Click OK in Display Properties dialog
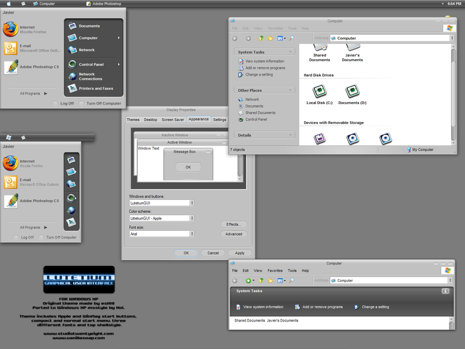465x349 pixels. 186,253
